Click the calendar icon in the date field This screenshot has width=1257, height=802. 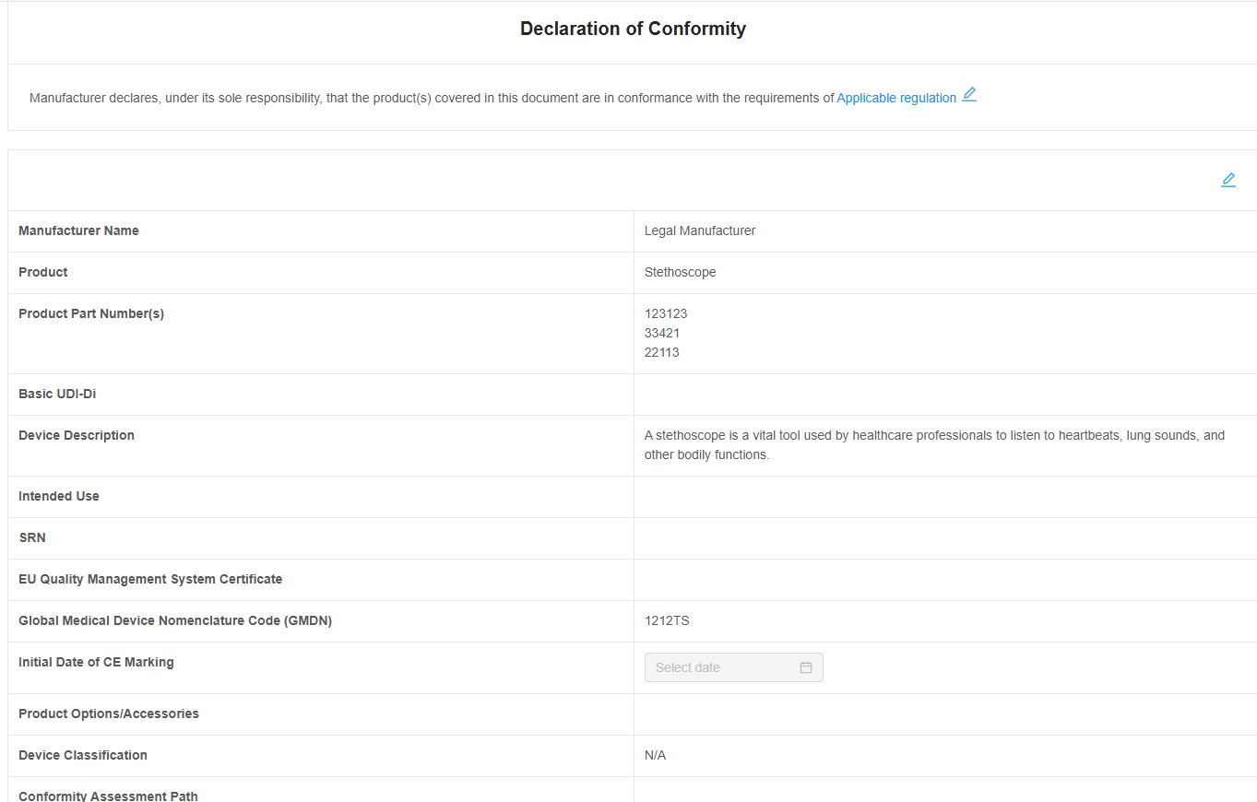(x=806, y=667)
